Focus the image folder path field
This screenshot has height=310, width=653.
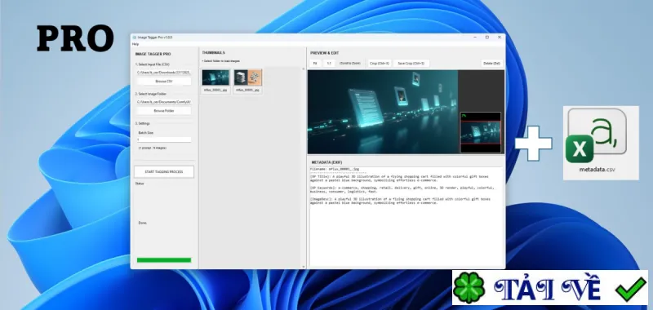click(x=164, y=101)
